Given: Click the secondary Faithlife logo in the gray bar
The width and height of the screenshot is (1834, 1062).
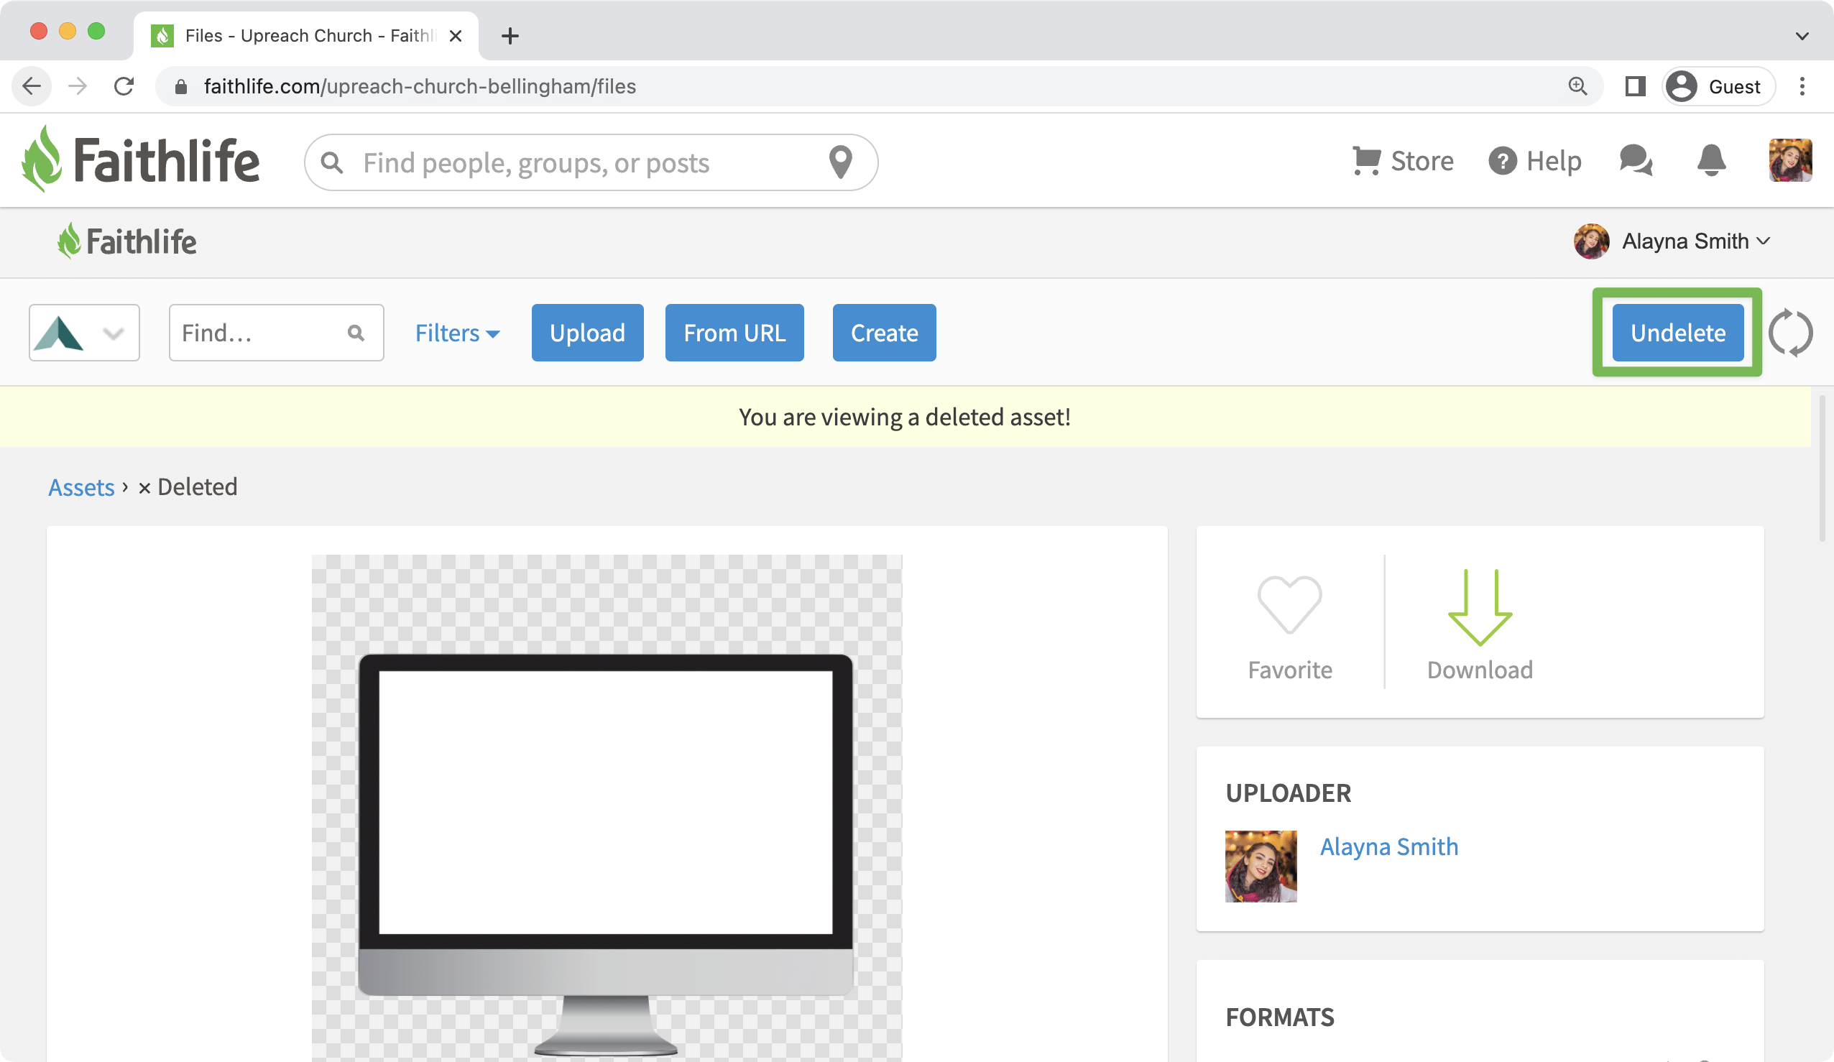Looking at the screenshot, I should pos(126,241).
